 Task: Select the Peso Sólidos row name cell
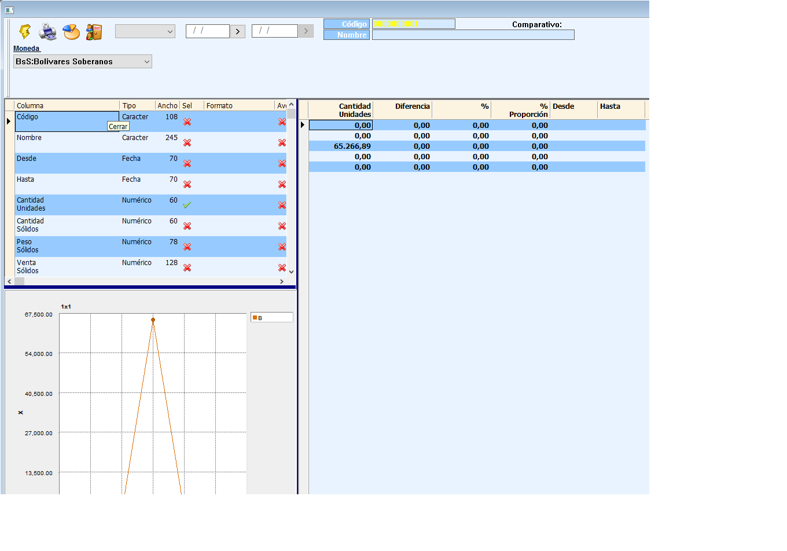point(67,247)
